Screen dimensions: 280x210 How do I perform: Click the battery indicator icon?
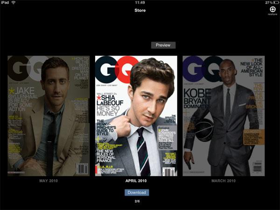pyautogui.click(x=276, y=2)
